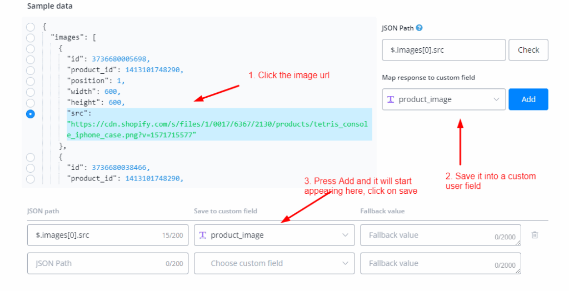The width and height of the screenshot is (569, 291).
Task: Click the text-type icon in product_image mapping dropdown
Action: (x=391, y=99)
